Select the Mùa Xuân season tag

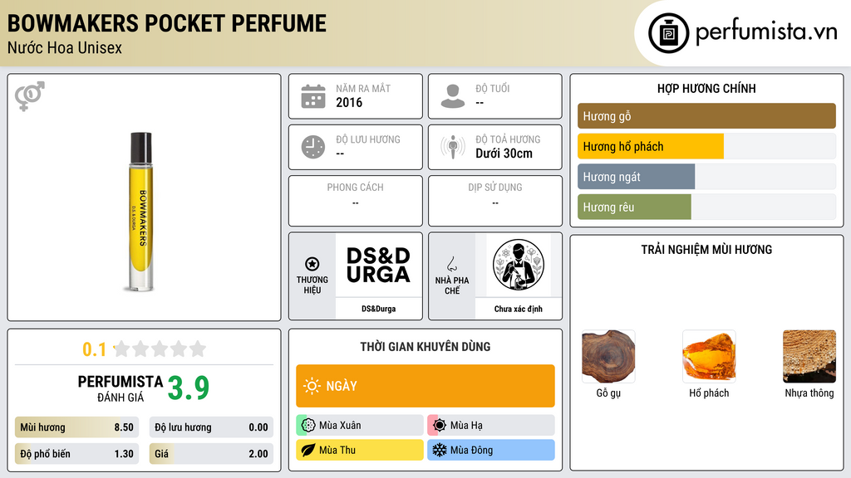pyautogui.click(x=359, y=426)
